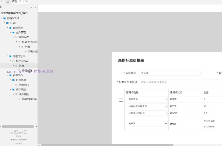Open 业务参数 page under 业务参数 folder

[24, 94]
